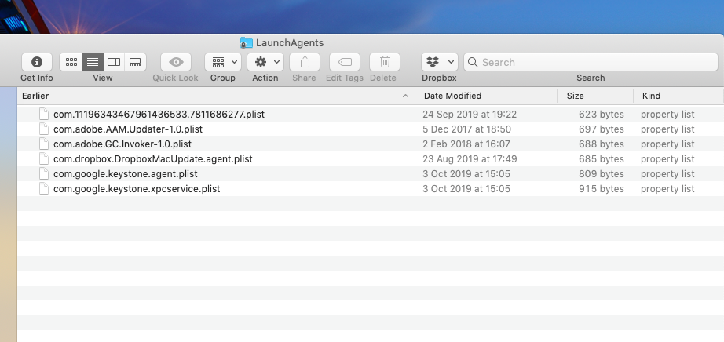Click the 915 bytes size cell
This screenshot has height=342, width=724.
click(x=602, y=189)
